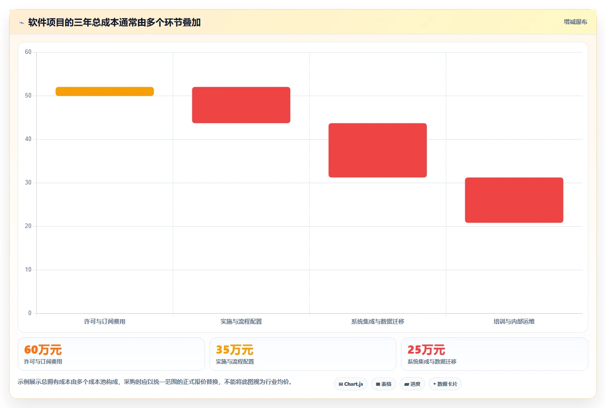This screenshot has height=408, width=606.
Task: Click the 实施与流程配置 caption under 35万元
Action: [x=235, y=362]
